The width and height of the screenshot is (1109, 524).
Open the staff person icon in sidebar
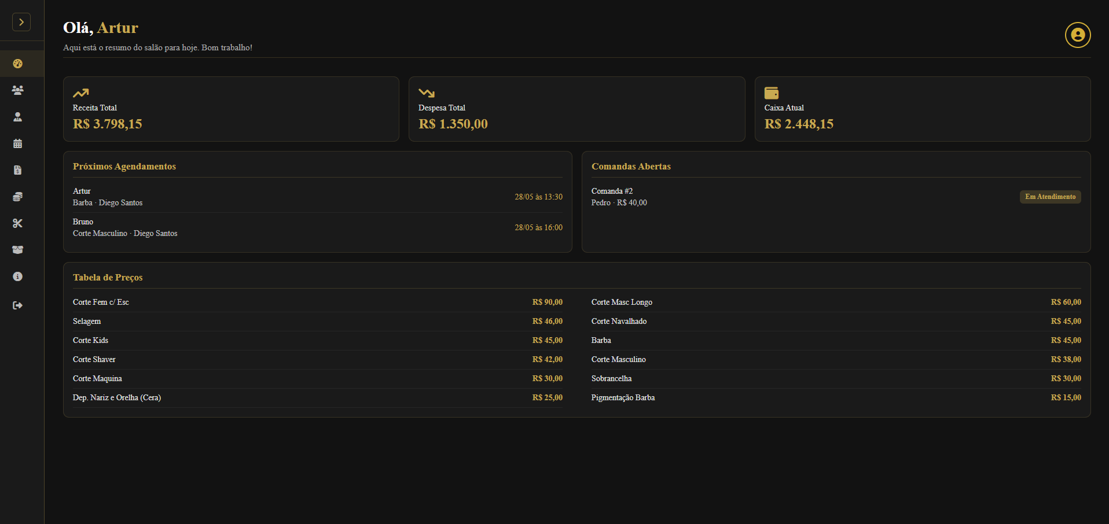pos(18,117)
